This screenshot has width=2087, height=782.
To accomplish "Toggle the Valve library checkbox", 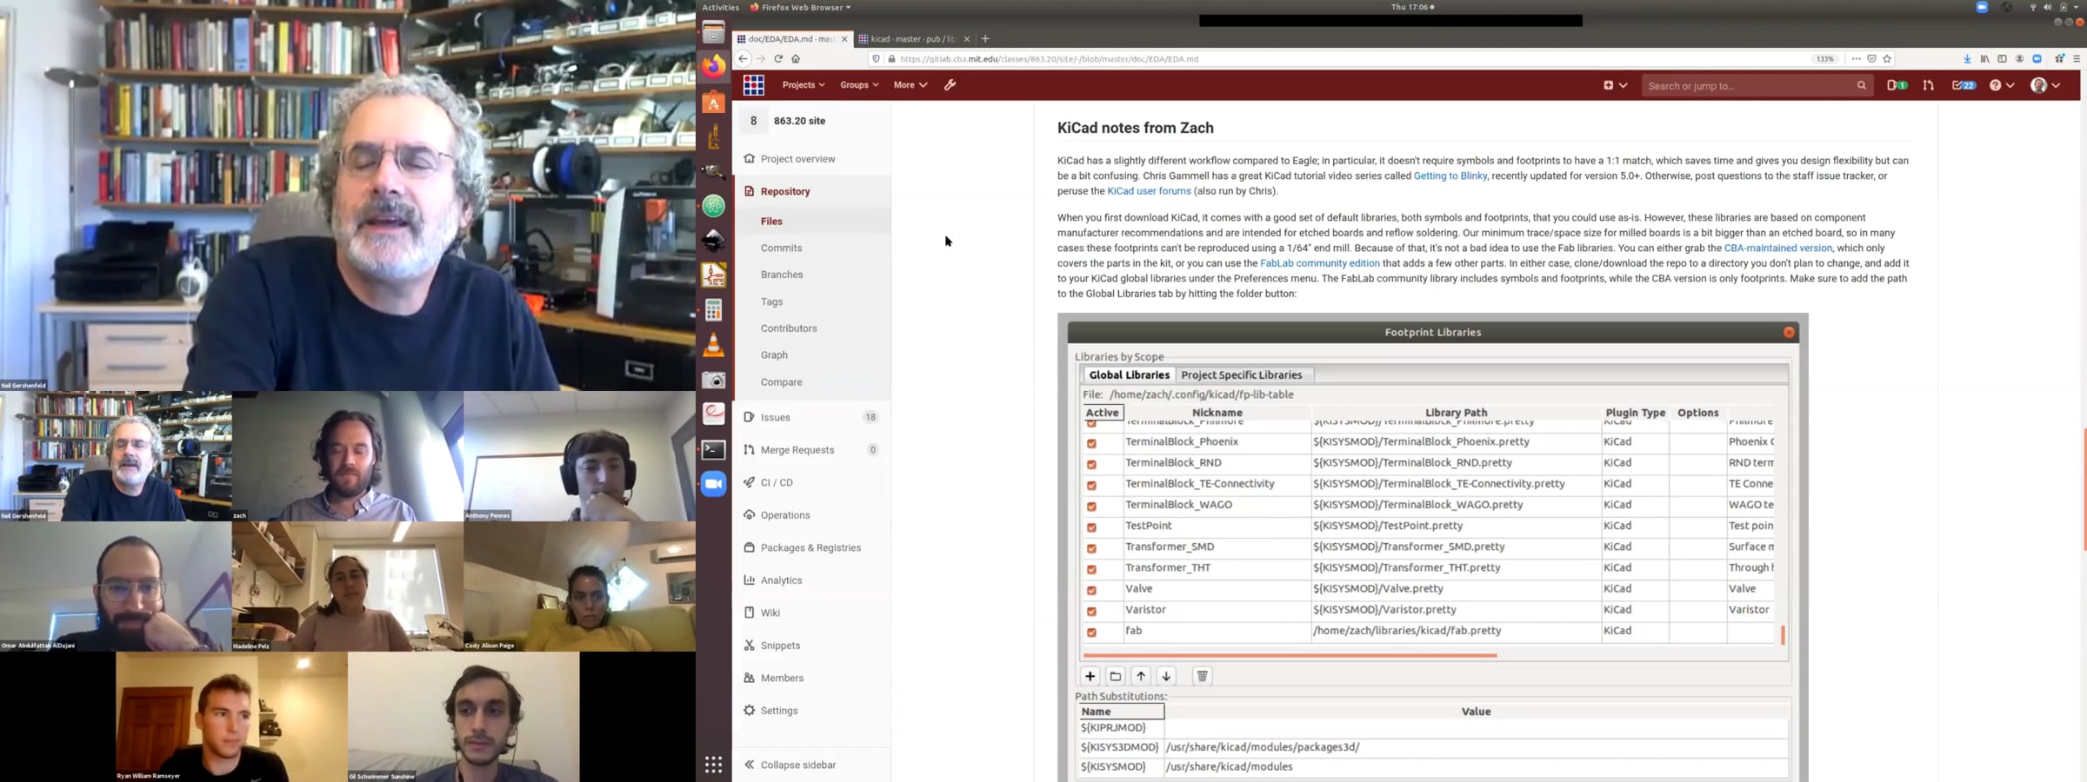I will pos(1091,590).
